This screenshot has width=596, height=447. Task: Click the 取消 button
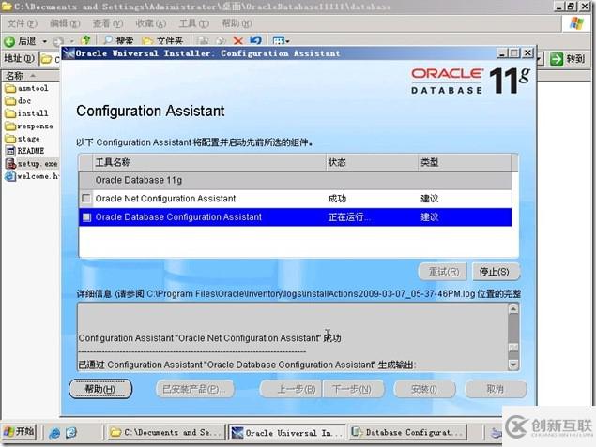[x=496, y=389]
